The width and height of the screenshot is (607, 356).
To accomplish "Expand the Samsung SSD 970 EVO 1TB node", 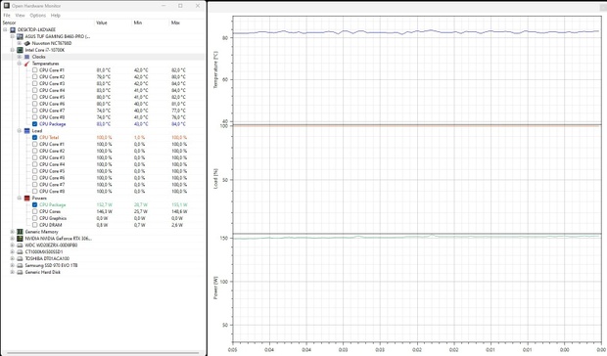I will [13, 265].
